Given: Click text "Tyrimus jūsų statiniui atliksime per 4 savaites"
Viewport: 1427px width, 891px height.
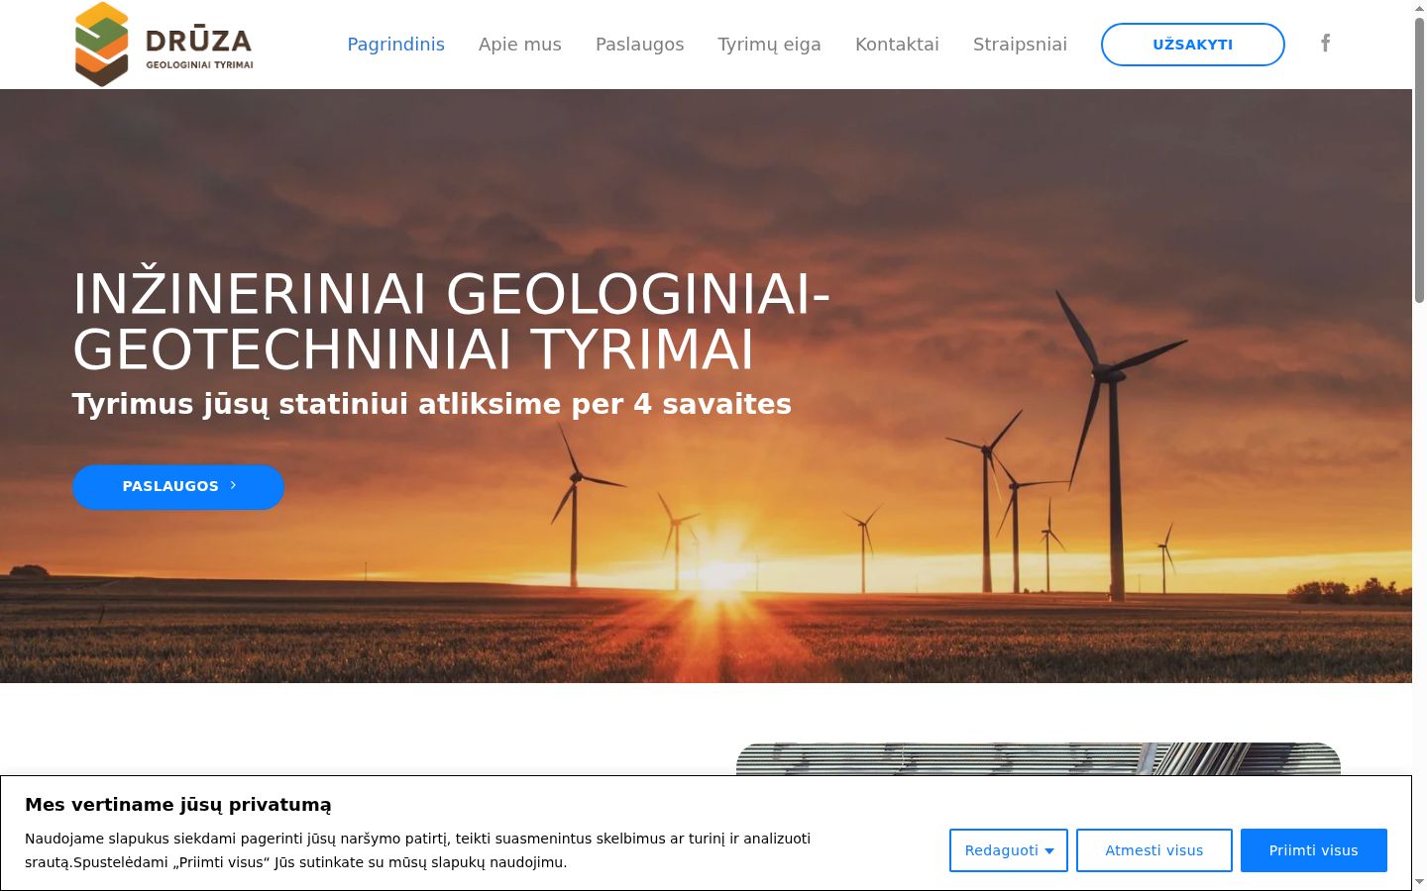Looking at the screenshot, I should (x=431, y=405).
